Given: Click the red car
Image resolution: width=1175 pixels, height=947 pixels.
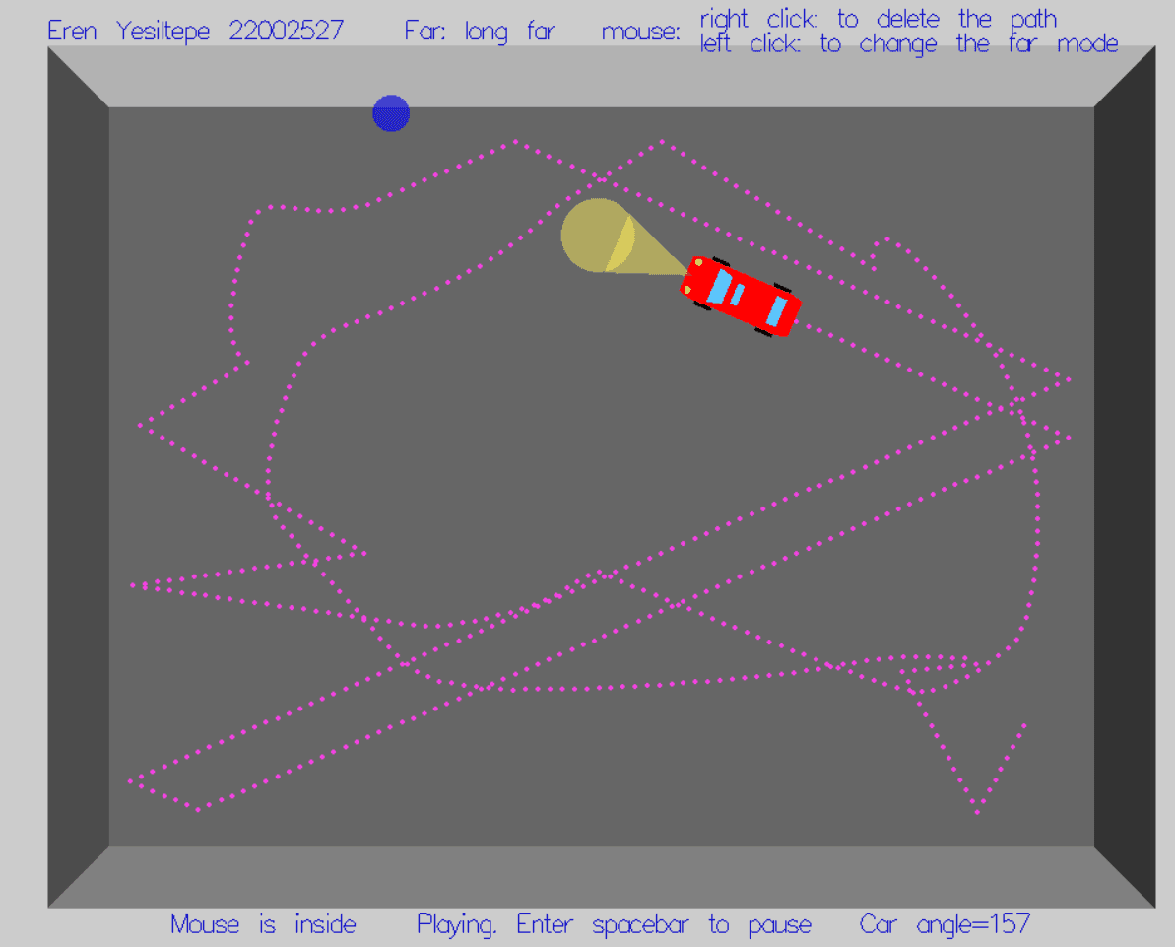Looking at the screenshot, I should 740,296.
